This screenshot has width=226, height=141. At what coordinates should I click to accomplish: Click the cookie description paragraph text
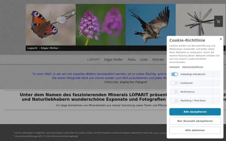coord(194,54)
